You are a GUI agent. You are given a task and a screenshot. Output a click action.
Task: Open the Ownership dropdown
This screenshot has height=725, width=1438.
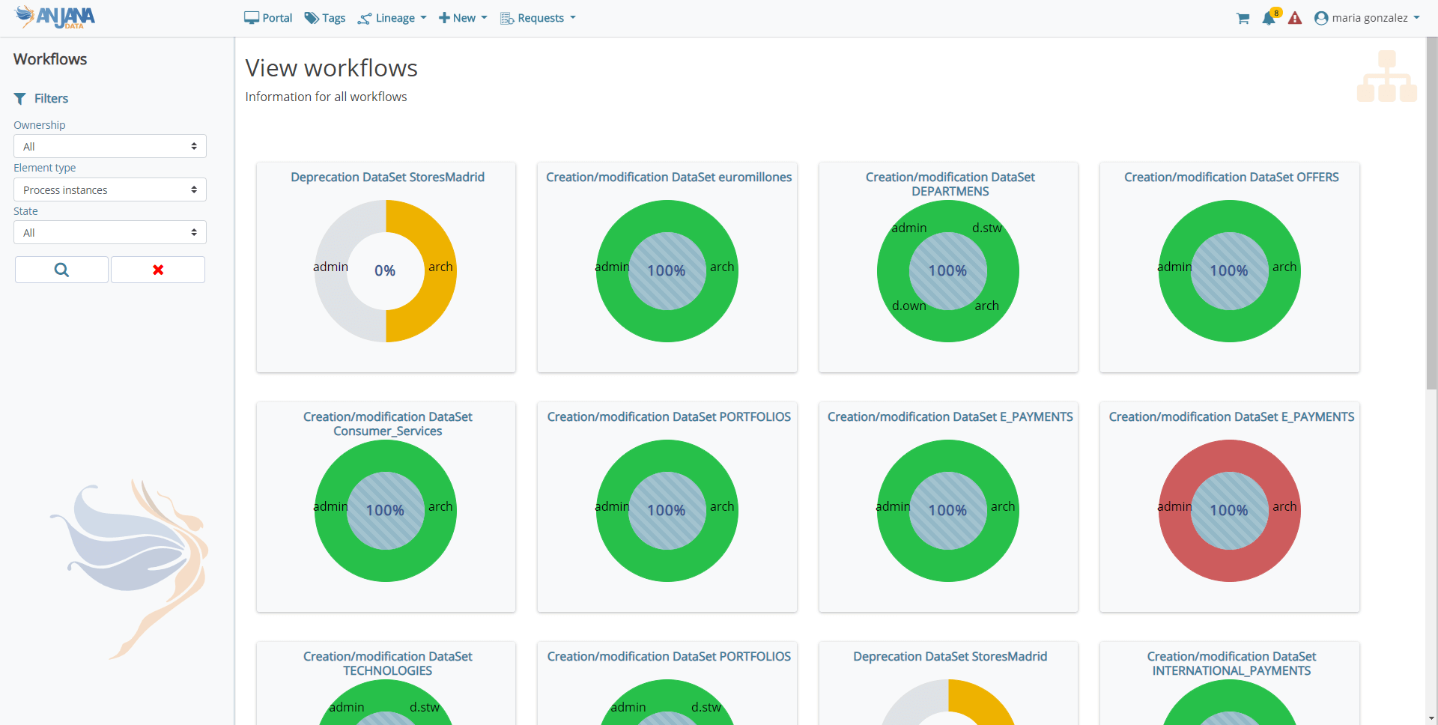click(x=110, y=147)
